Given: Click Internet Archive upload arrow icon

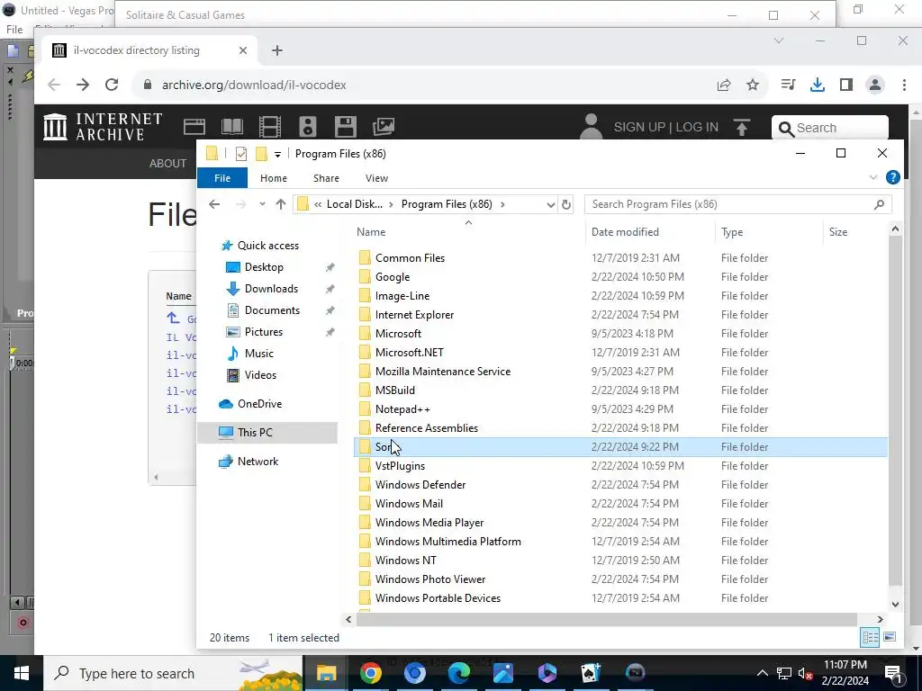Looking at the screenshot, I should (742, 127).
